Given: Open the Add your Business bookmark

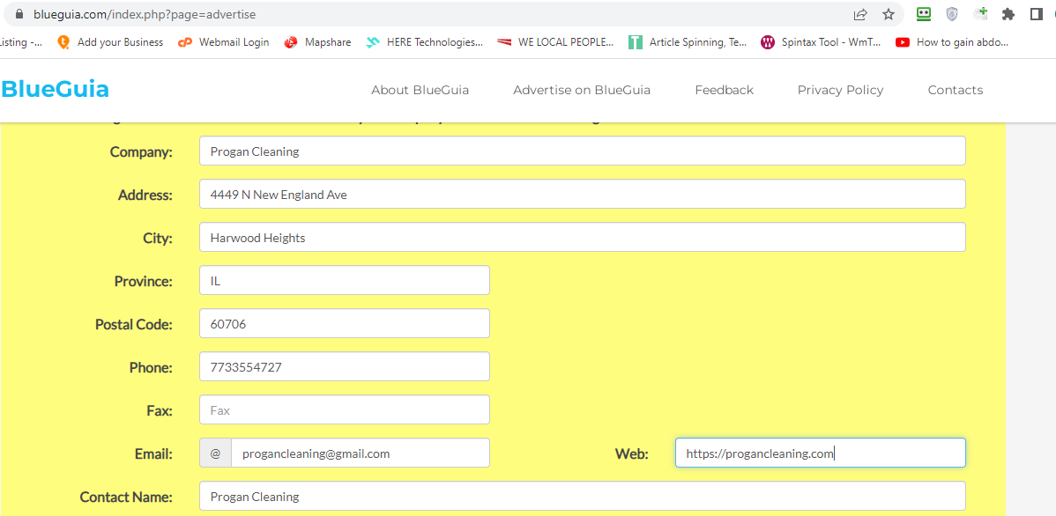Looking at the screenshot, I should 110,41.
